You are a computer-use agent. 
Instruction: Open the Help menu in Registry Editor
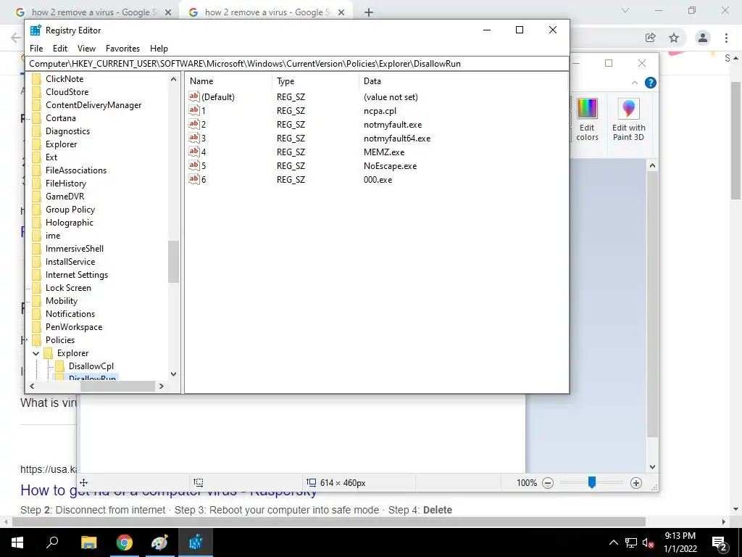click(x=159, y=49)
